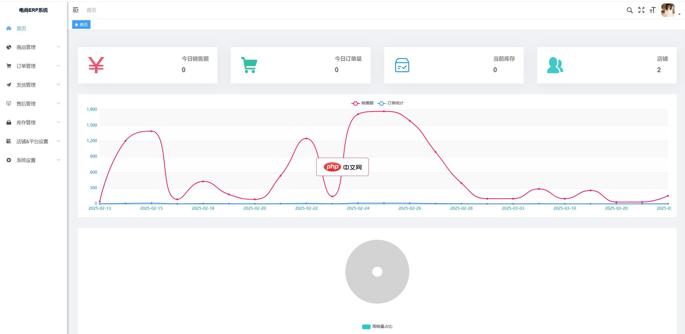Click the 店铺 count value 2
The height and width of the screenshot is (334, 685).
659,70
